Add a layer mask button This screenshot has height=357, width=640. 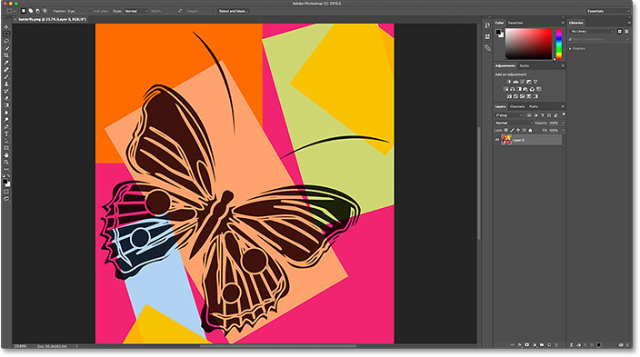pyautogui.click(x=527, y=345)
